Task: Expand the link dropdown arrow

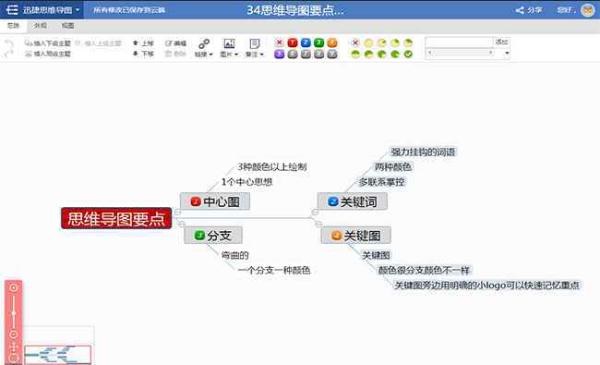Action: 210,55
